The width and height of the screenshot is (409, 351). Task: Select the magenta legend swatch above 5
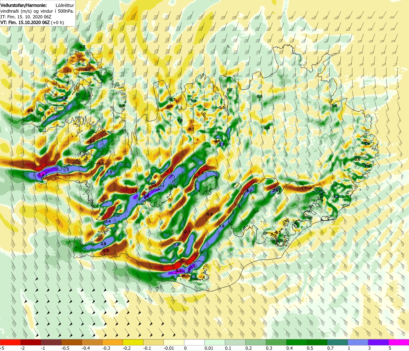tap(399, 342)
